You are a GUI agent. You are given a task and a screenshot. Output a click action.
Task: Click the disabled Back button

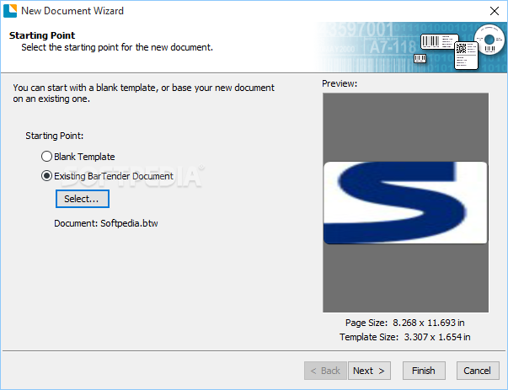(325, 371)
